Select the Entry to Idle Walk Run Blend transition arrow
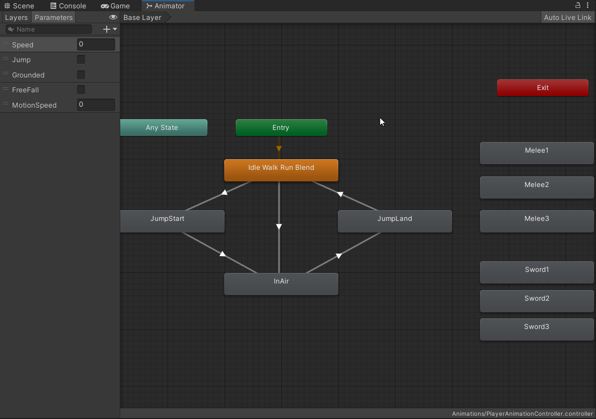596x419 pixels. [279, 148]
